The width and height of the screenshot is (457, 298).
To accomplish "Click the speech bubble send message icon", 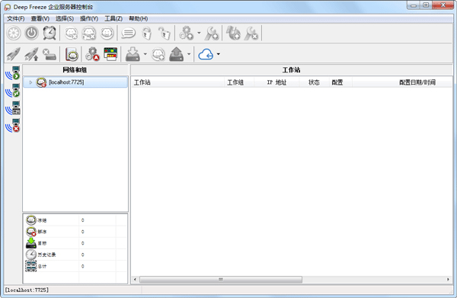I will 128,34.
